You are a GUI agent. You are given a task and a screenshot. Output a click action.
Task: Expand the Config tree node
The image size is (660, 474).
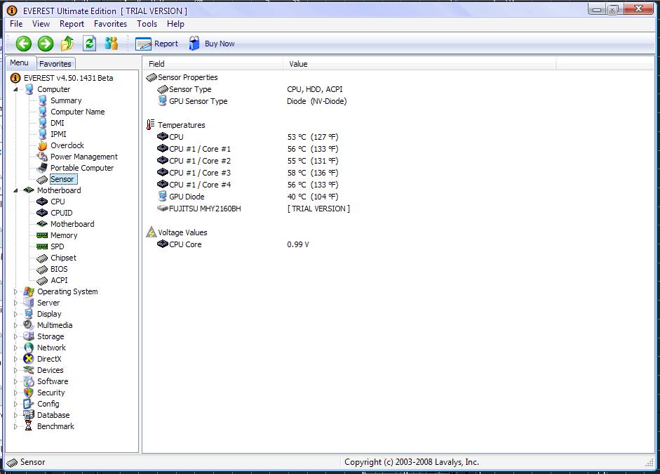pos(15,404)
